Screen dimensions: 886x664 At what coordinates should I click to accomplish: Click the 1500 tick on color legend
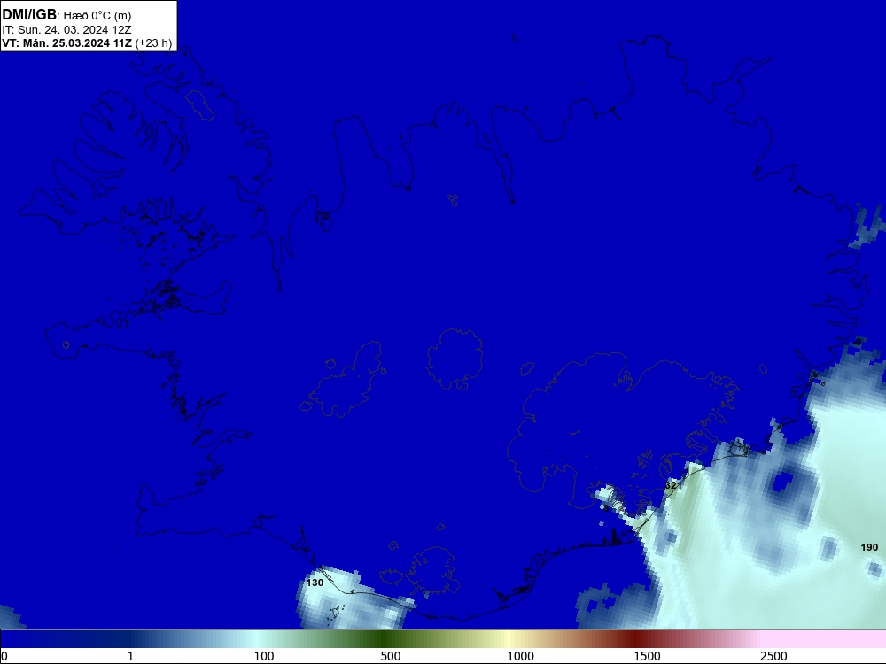coord(647,656)
